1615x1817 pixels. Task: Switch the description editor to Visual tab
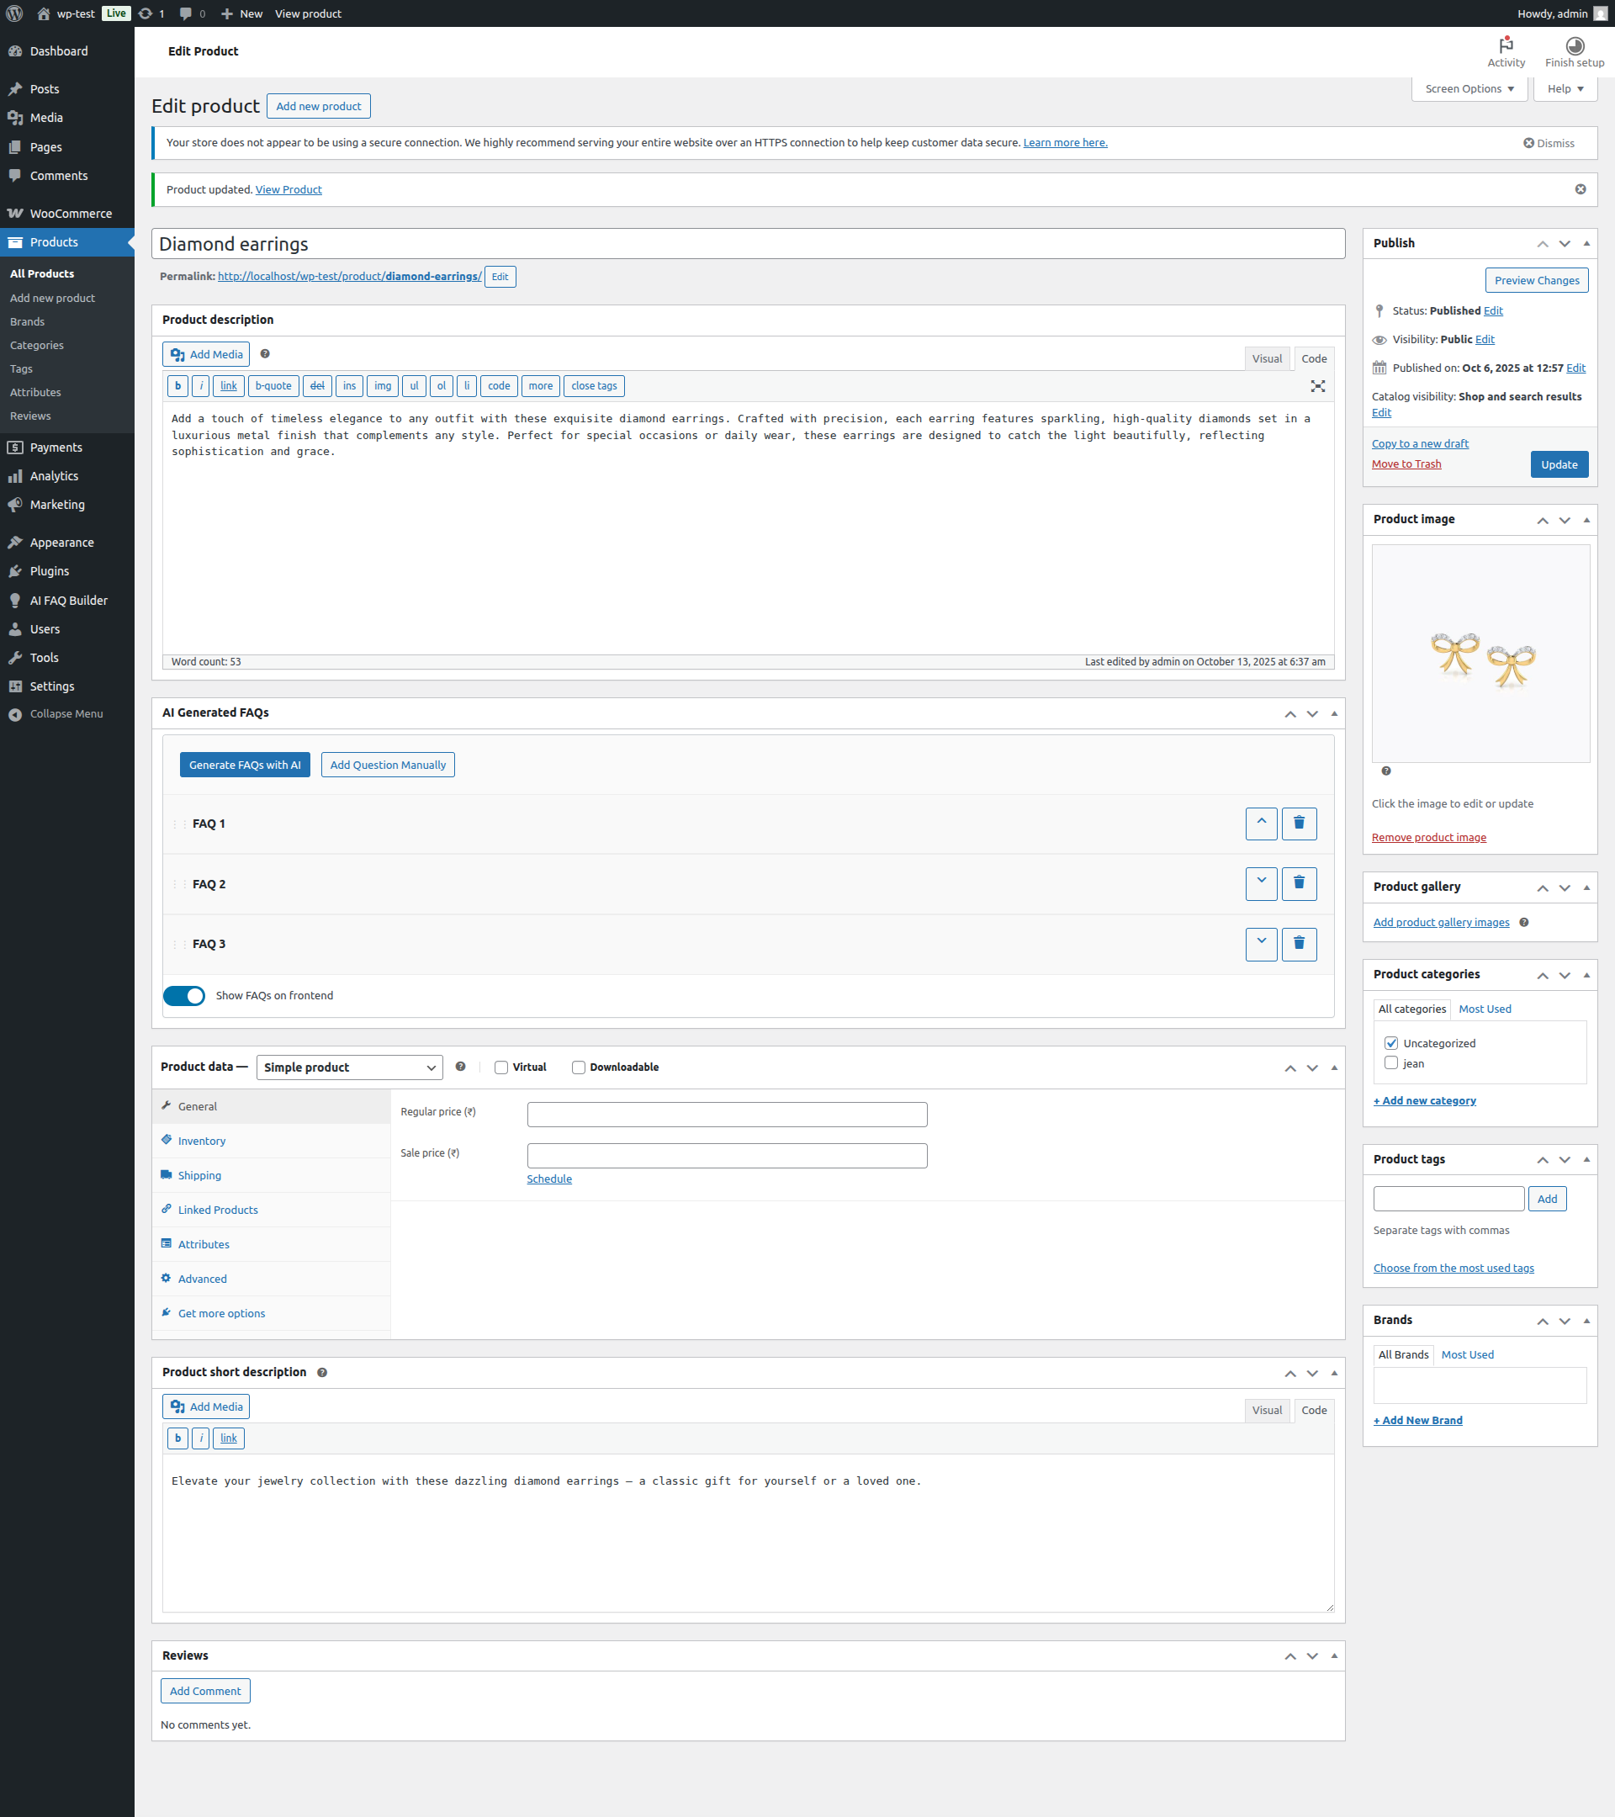click(1268, 358)
